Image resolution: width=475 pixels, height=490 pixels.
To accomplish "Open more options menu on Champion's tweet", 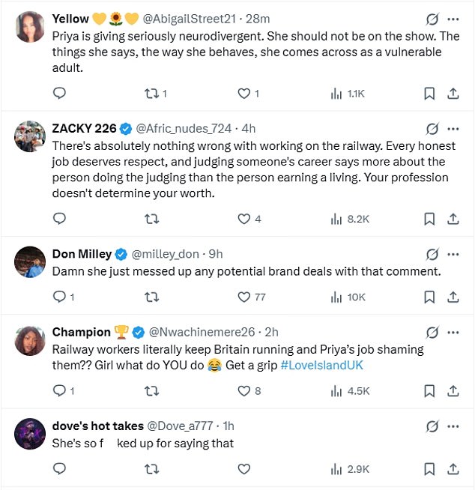I will [x=453, y=332].
